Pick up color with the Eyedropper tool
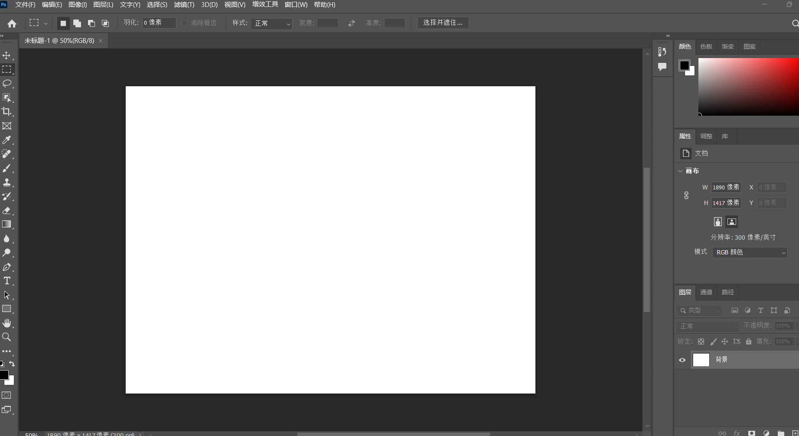This screenshot has width=799, height=436. pos(7,140)
